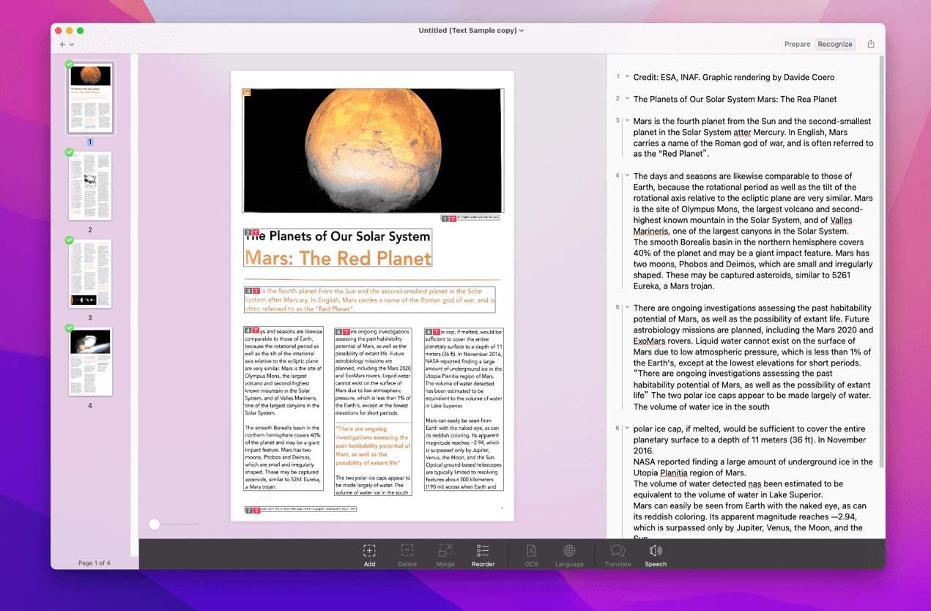Activate the Speech speaker icon

(656, 551)
